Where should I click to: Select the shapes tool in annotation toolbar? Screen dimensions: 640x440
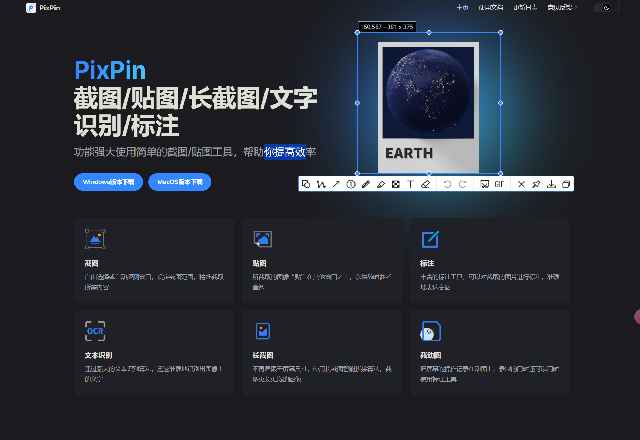(x=306, y=184)
